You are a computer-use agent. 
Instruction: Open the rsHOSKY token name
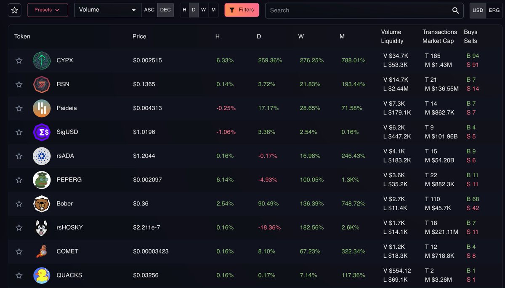[x=70, y=227]
